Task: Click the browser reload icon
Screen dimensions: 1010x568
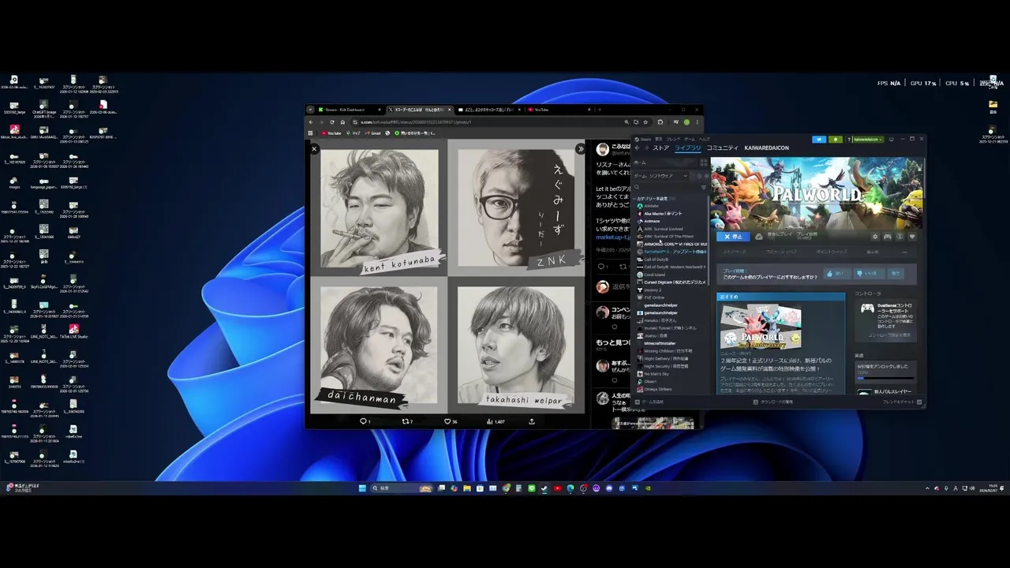Action: (332, 122)
